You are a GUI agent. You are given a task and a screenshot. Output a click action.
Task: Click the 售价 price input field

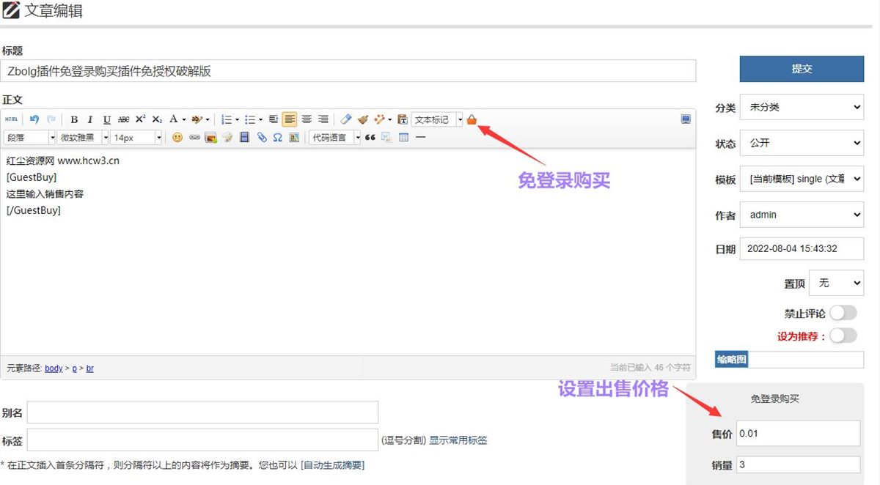coord(798,433)
